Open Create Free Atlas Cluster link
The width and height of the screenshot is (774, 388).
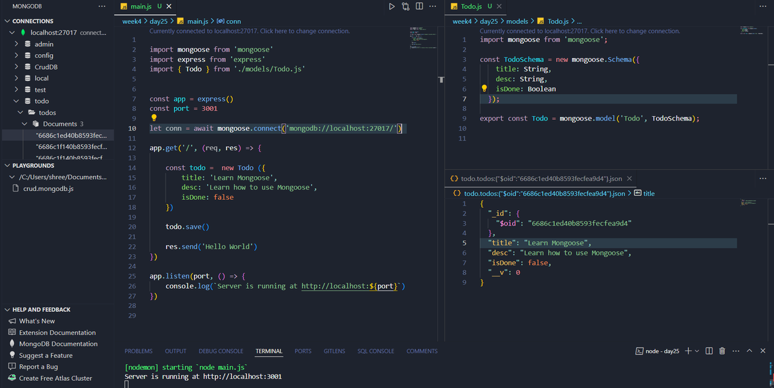[55, 378]
